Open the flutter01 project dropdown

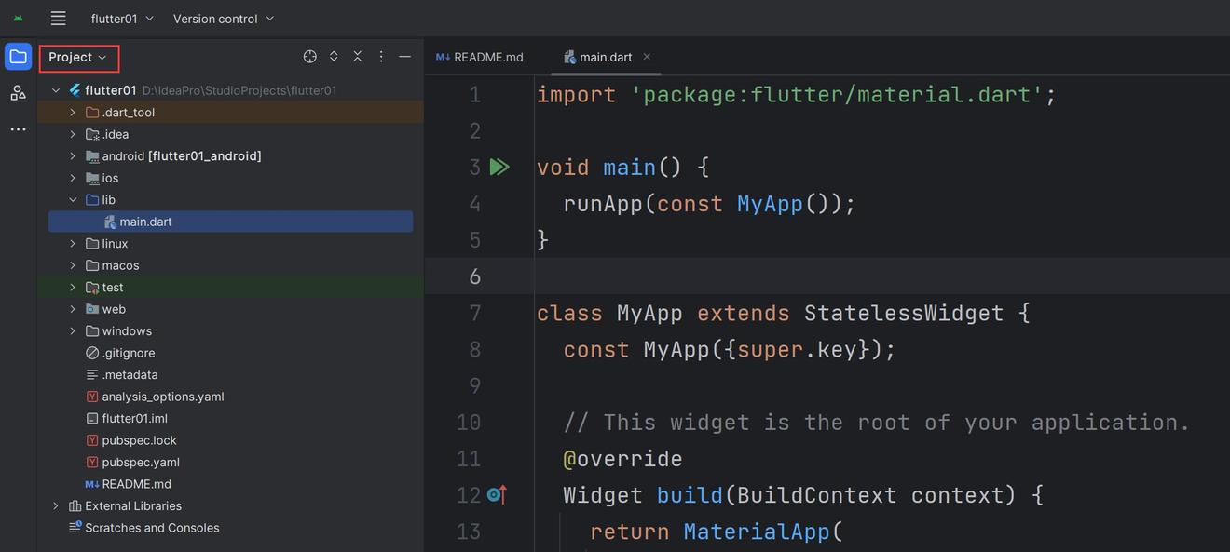(x=122, y=19)
